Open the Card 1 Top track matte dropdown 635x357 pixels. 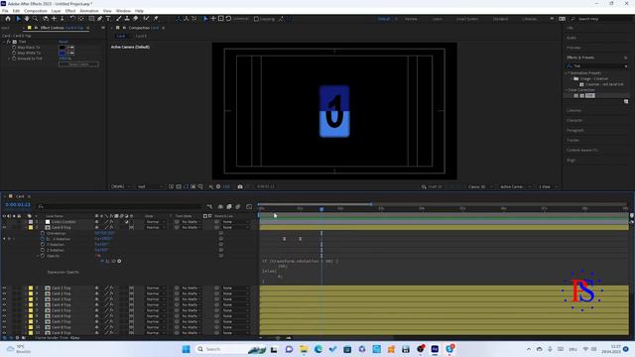pyautogui.click(x=190, y=288)
